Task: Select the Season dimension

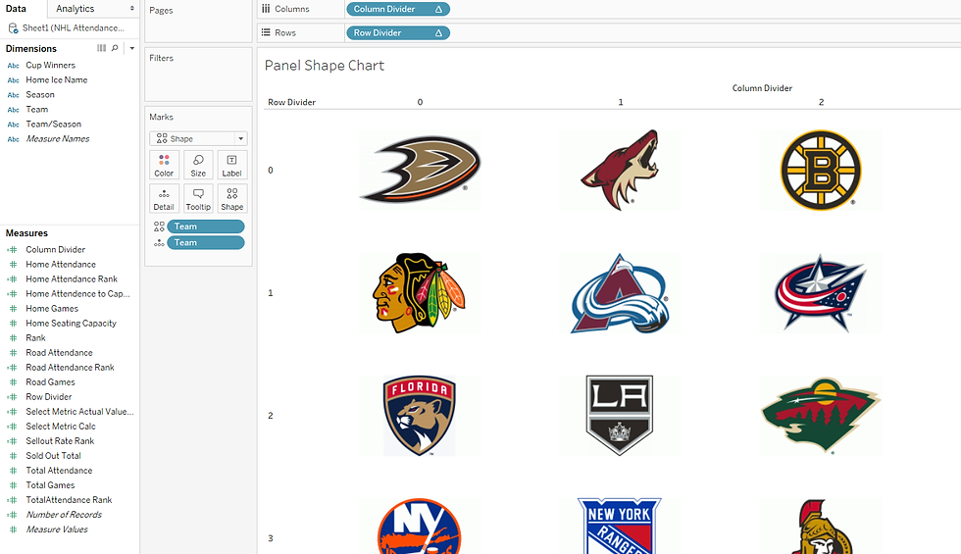Action: click(40, 94)
